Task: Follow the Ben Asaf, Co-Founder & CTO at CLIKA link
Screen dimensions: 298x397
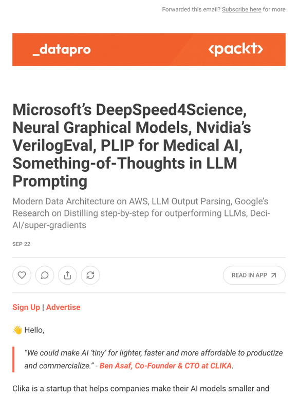Action: 165,366
